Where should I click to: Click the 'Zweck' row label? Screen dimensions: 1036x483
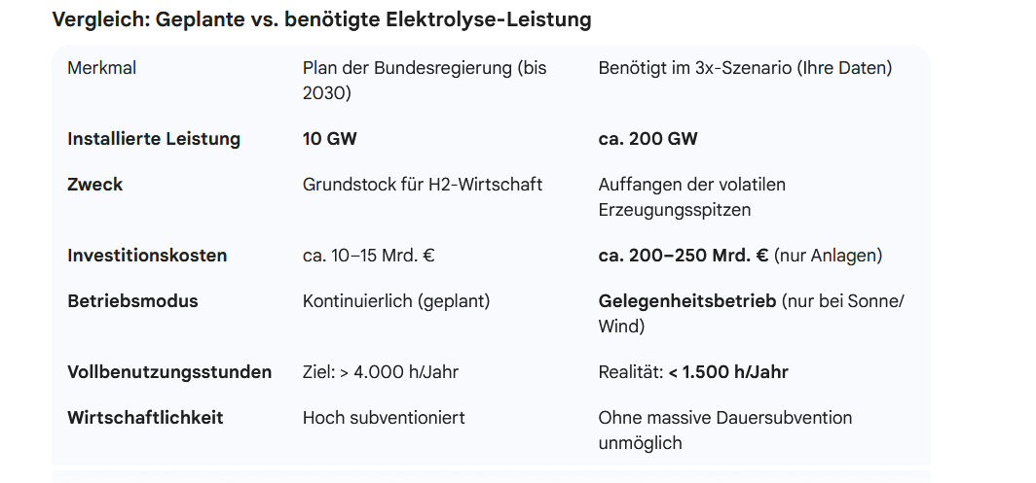tap(94, 185)
